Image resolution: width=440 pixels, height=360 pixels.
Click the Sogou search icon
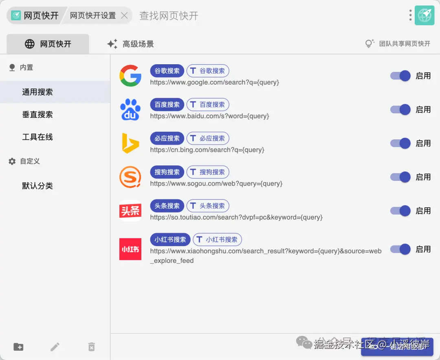click(x=130, y=177)
